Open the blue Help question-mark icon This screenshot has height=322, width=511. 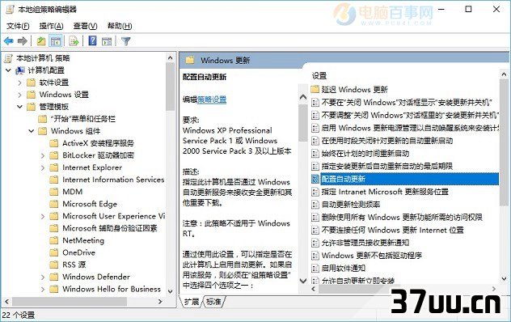coord(92,40)
